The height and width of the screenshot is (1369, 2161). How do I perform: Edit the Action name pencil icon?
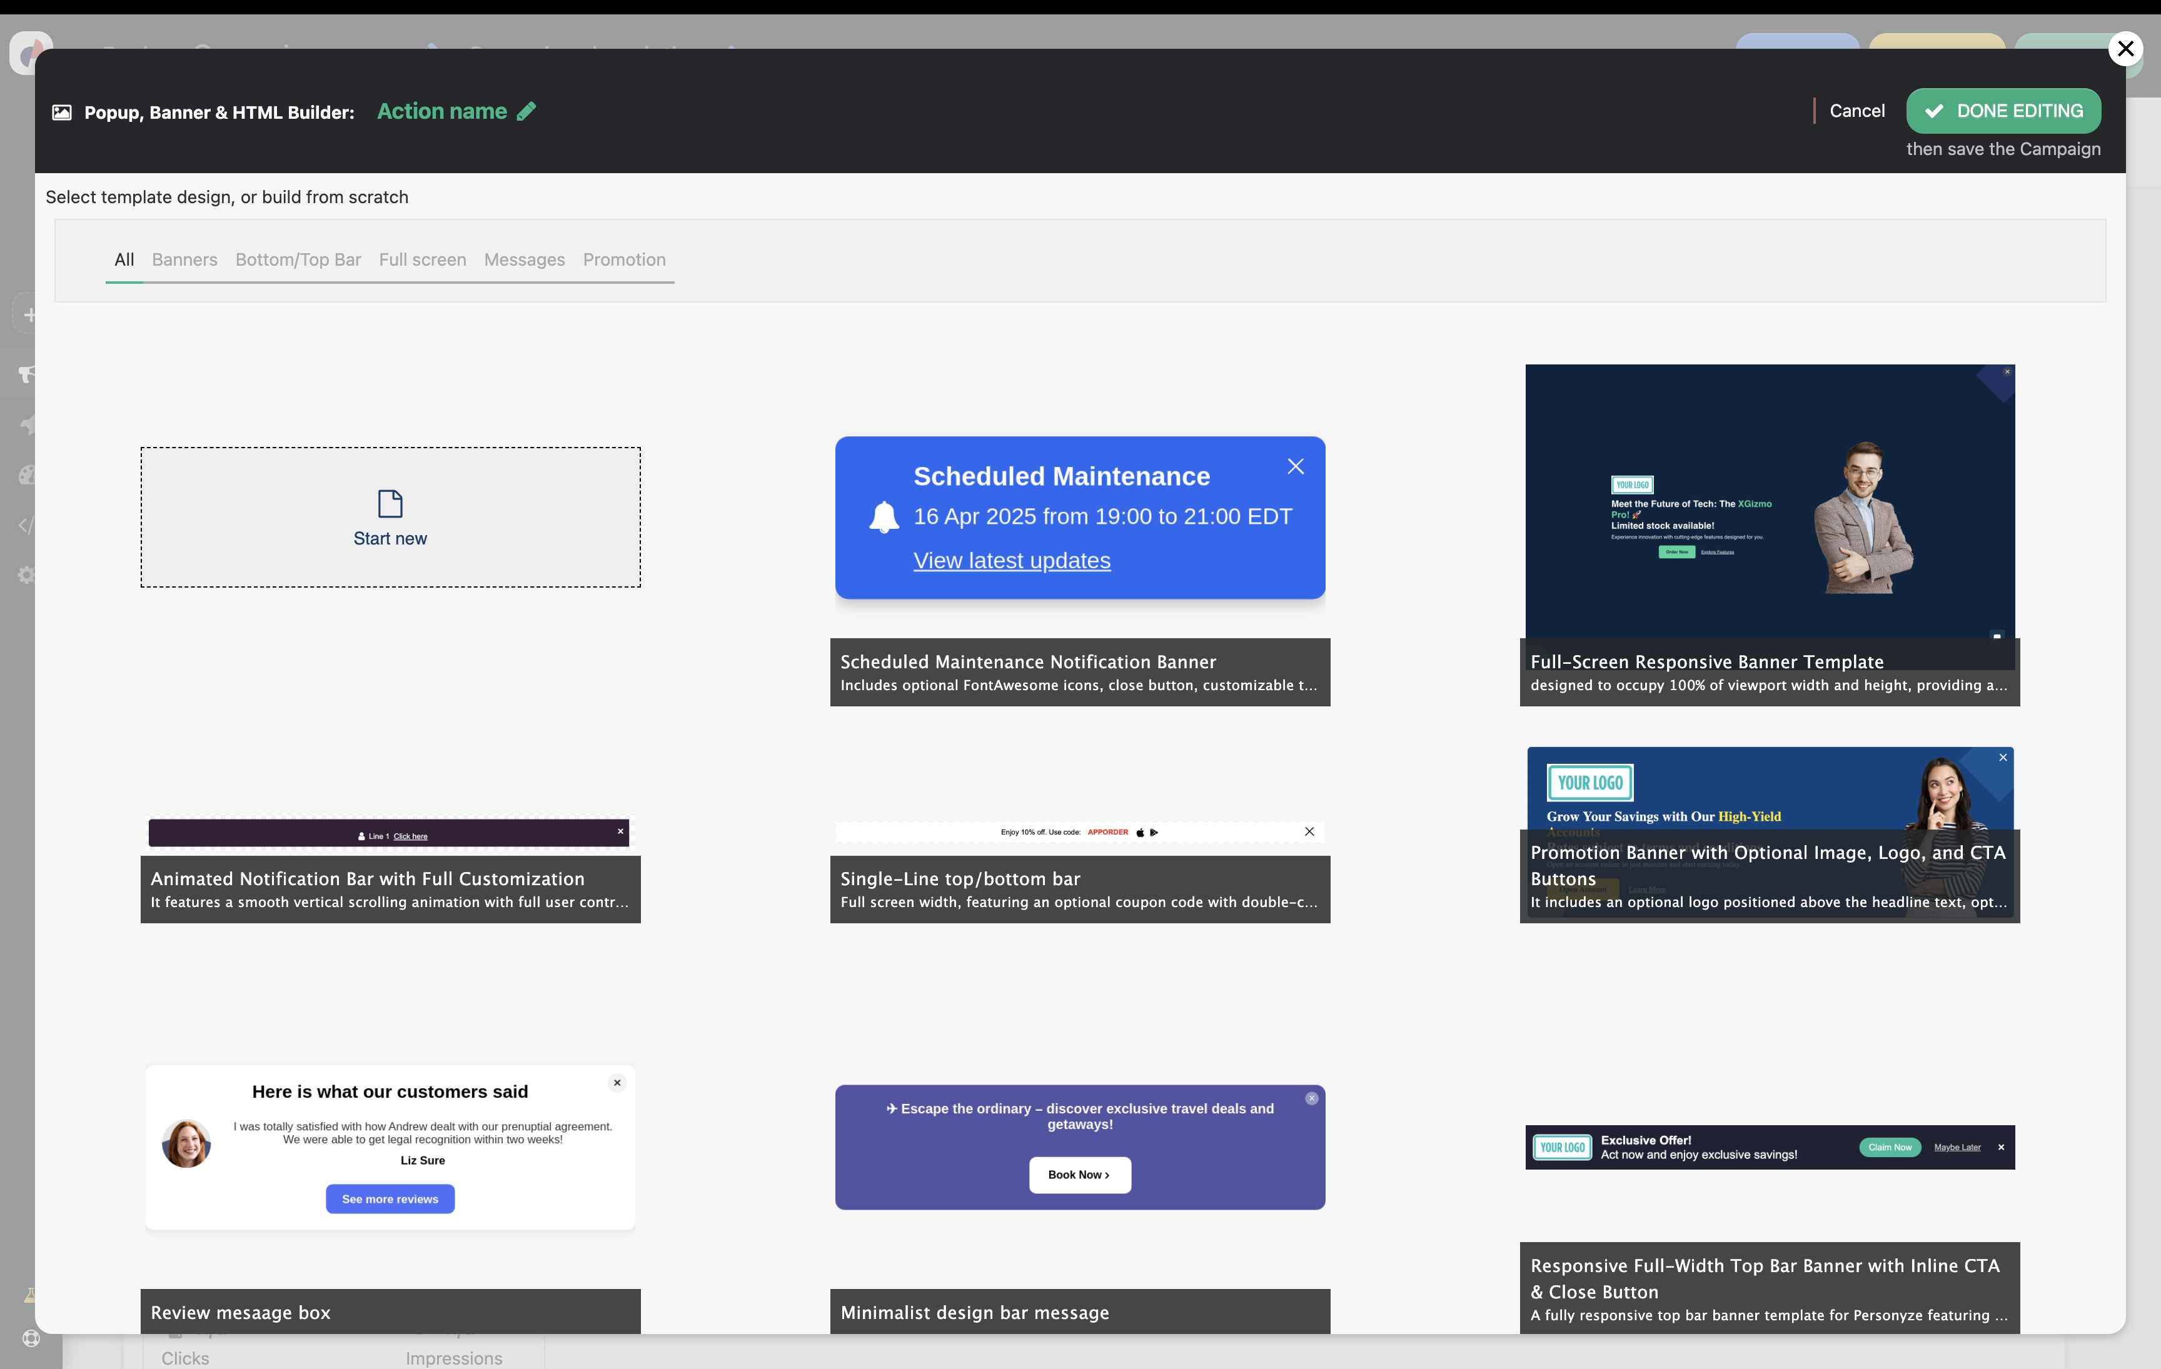[526, 111]
